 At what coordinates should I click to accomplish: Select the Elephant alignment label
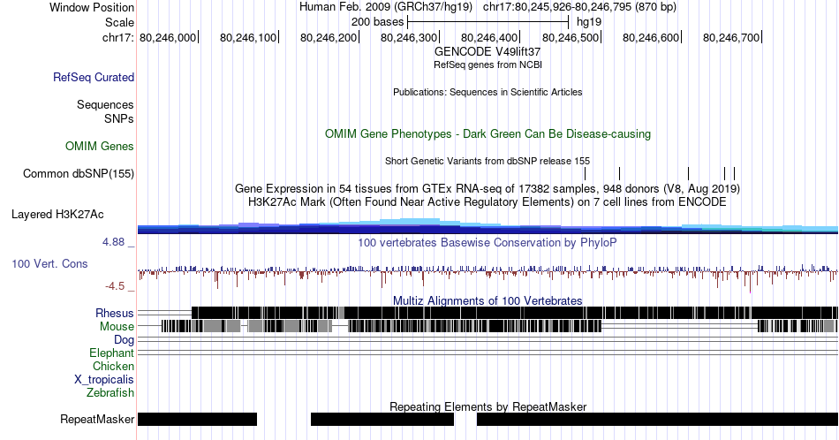(112, 353)
